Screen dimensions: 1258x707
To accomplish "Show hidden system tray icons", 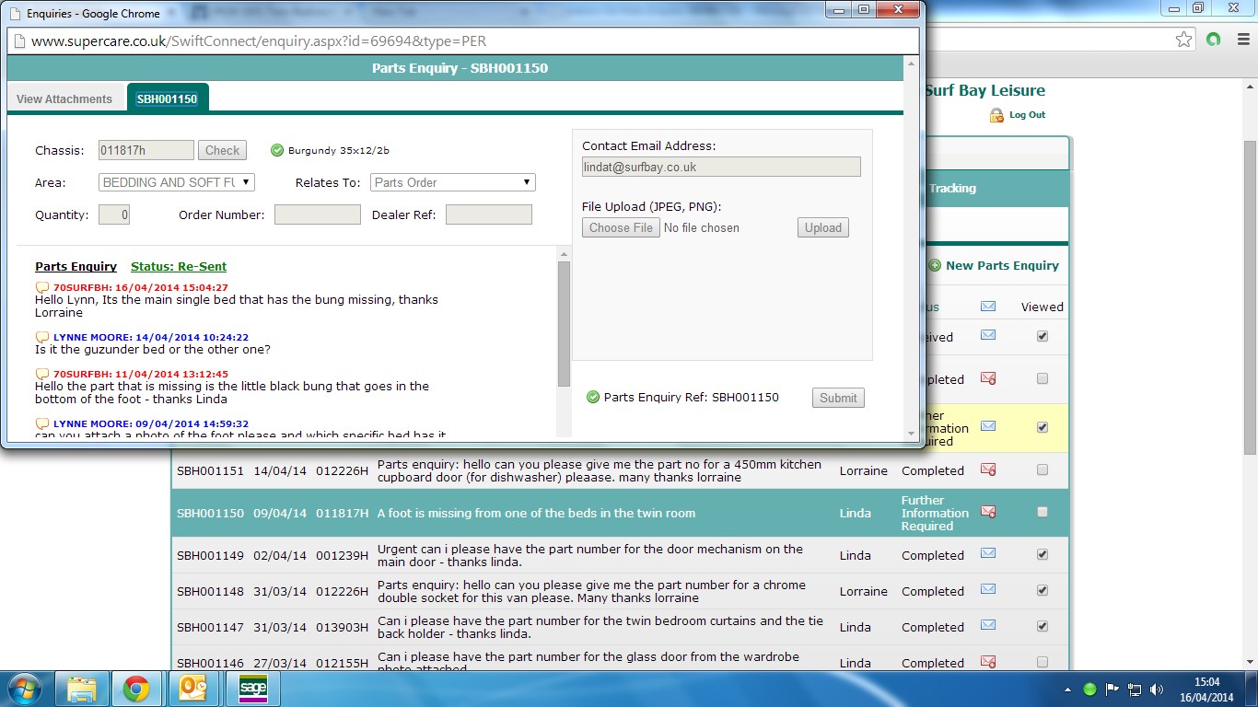I will [1067, 690].
